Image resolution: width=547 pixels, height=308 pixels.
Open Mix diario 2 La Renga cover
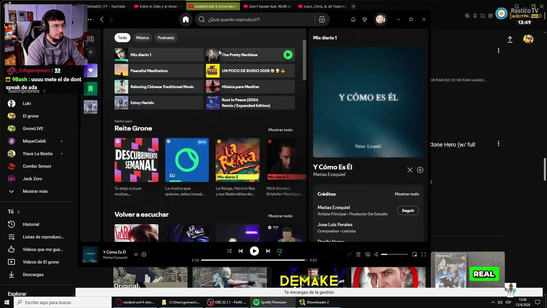[238, 160]
